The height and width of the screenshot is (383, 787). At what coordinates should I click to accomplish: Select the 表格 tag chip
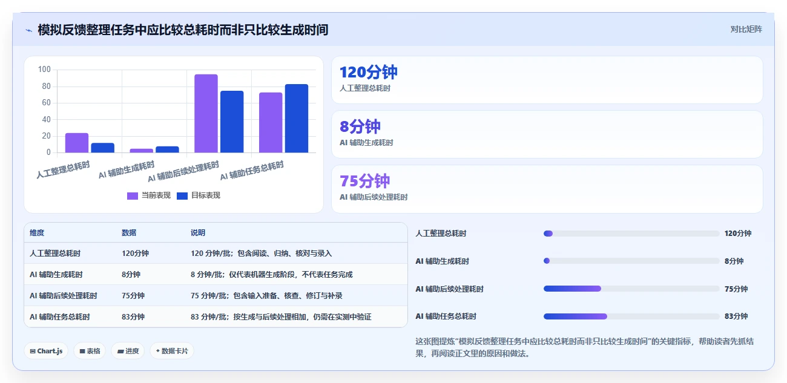(90, 351)
